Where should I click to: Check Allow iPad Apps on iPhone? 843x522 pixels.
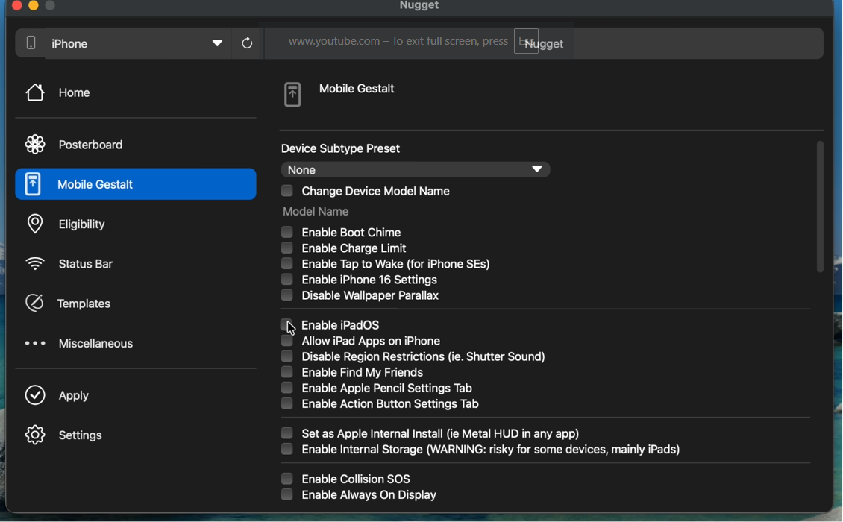pyautogui.click(x=287, y=340)
